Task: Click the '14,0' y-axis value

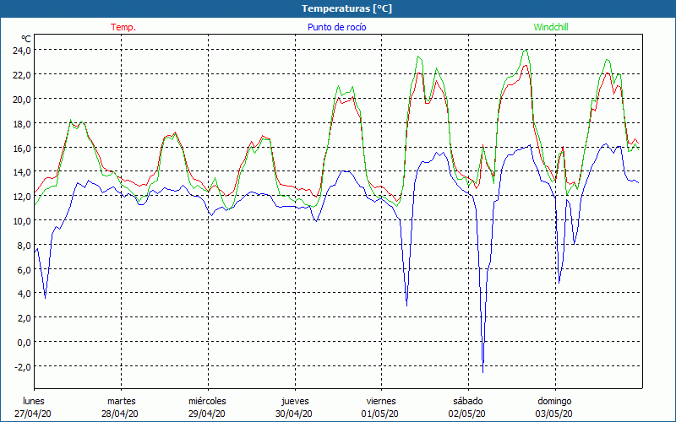Action: click(22, 171)
